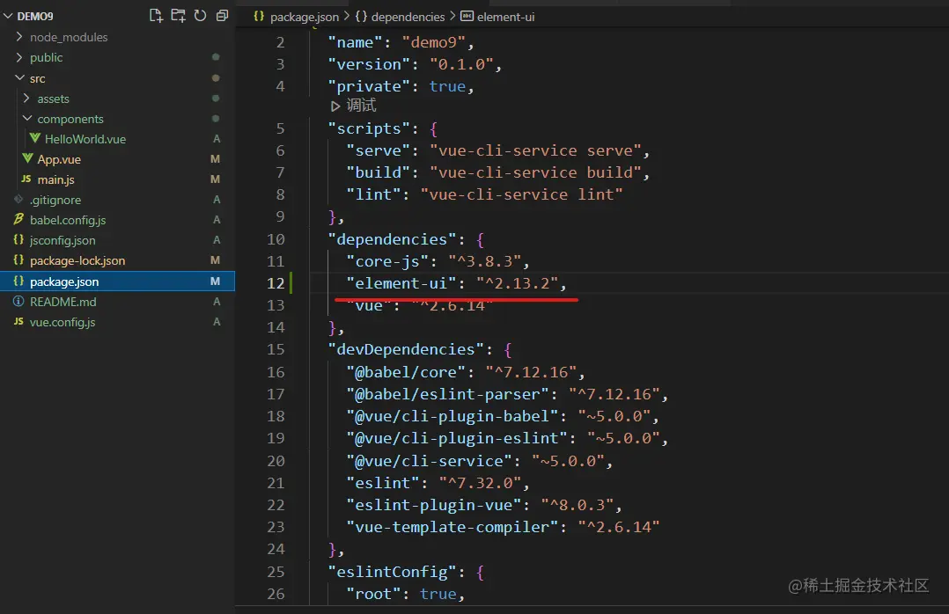Click the "dependencies" key on line 10
This screenshot has width=949, height=614.
click(392, 239)
